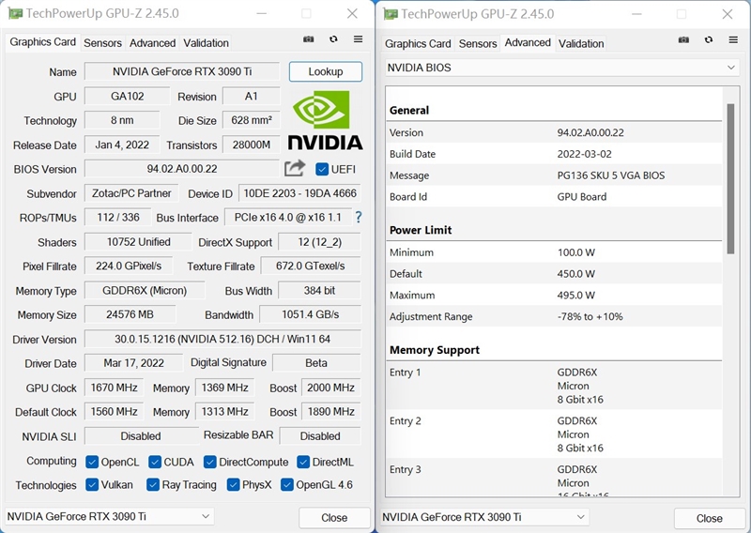Toggle the Ray Tracing checkbox

[153, 484]
